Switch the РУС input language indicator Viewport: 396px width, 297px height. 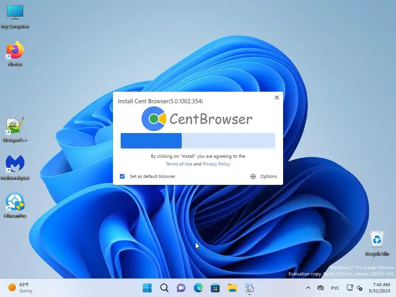tap(335, 288)
